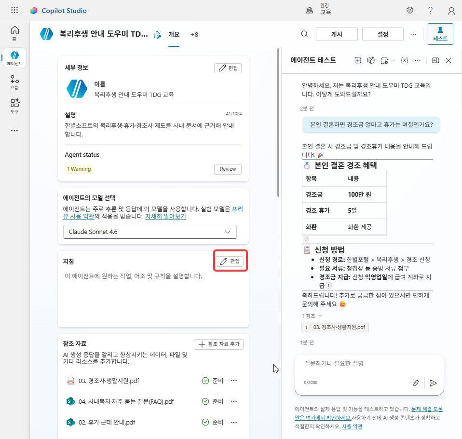Image resolution: width=462 pixels, height=439 pixels.
Task: Open the user account profile
Action: pos(451,11)
